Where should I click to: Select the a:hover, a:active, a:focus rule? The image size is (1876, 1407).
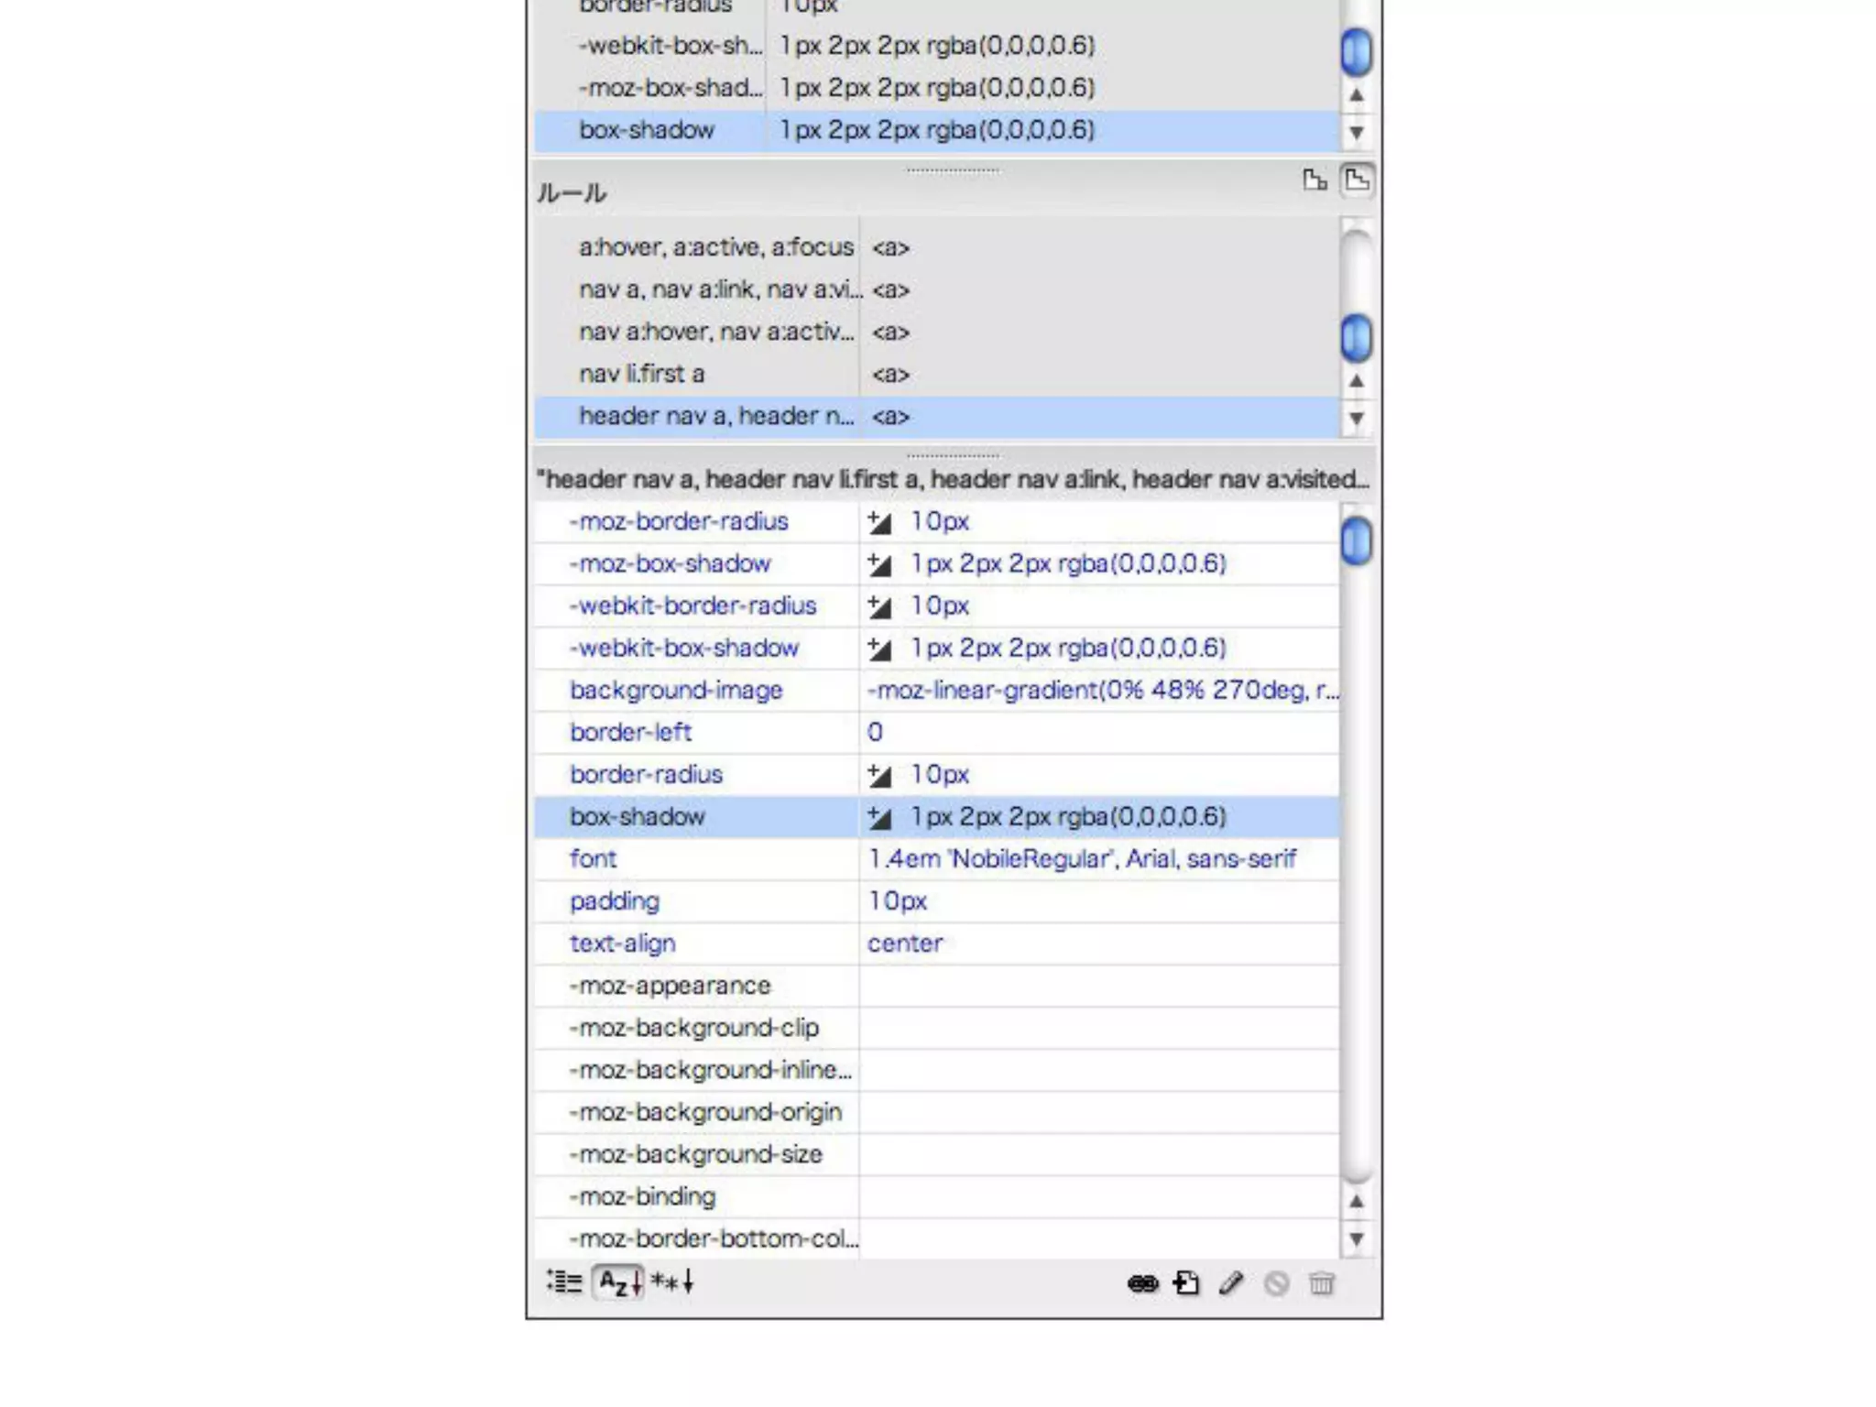click(714, 247)
